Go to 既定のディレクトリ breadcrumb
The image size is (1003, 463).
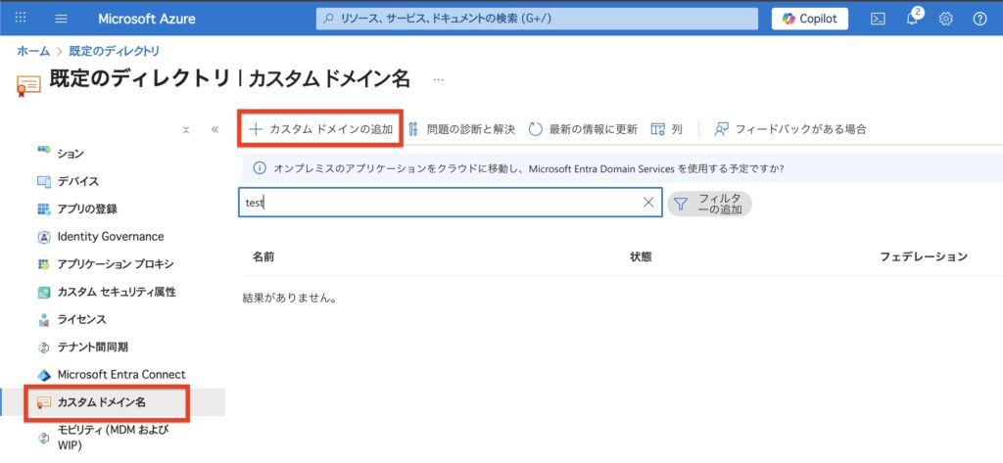tap(114, 51)
